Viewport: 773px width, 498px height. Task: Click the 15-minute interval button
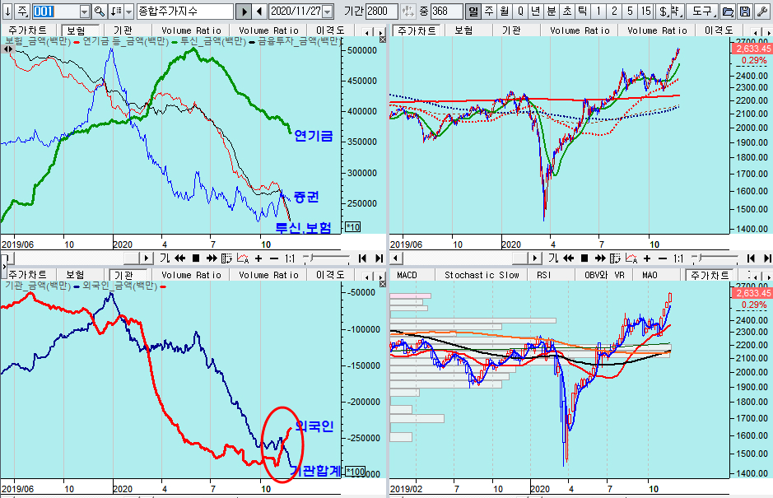pyautogui.click(x=645, y=12)
